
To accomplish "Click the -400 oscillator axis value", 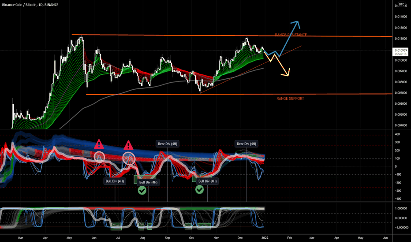I will point(398,199).
